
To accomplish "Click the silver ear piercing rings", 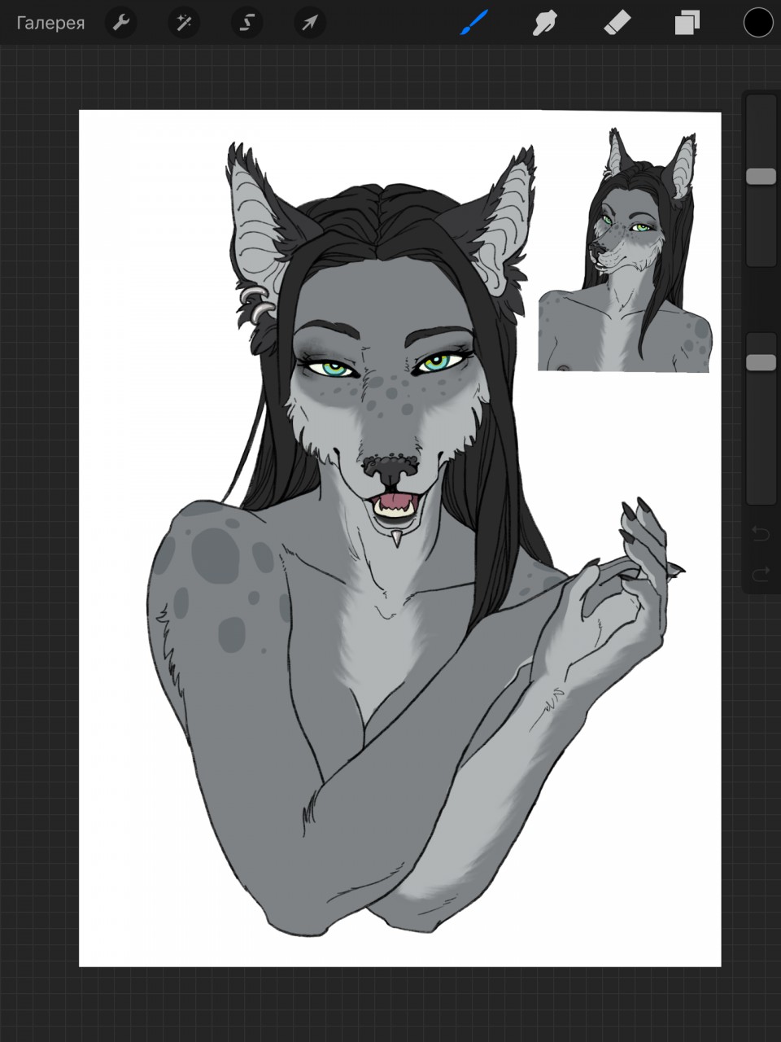I will [255, 301].
